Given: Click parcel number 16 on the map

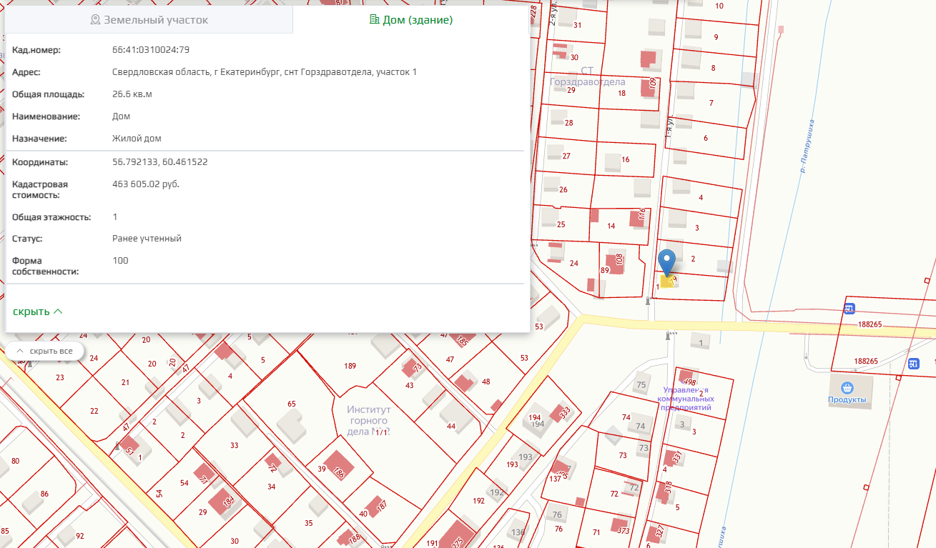Looking at the screenshot, I should pos(626,159).
